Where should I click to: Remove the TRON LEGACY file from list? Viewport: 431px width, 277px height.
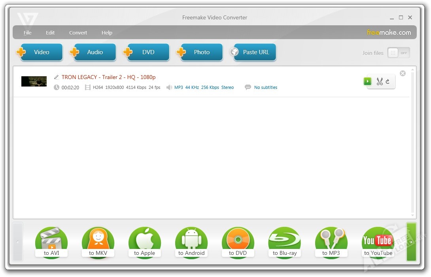403,73
